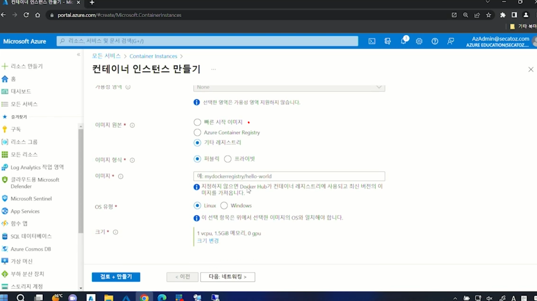Click Review + create button

click(116, 277)
